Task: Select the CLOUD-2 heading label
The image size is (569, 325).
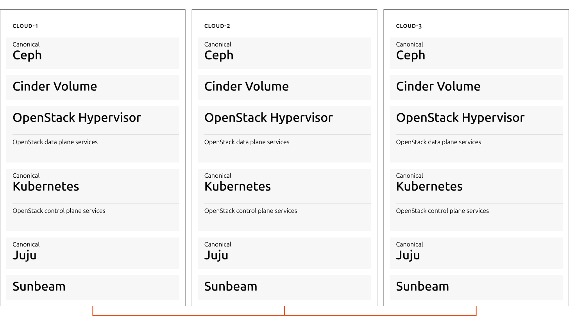Action: pos(217,26)
